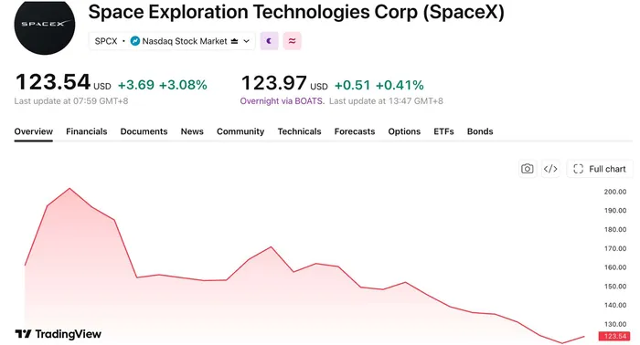
Task: Click the SpaceX round logo
Action: (45, 26)
